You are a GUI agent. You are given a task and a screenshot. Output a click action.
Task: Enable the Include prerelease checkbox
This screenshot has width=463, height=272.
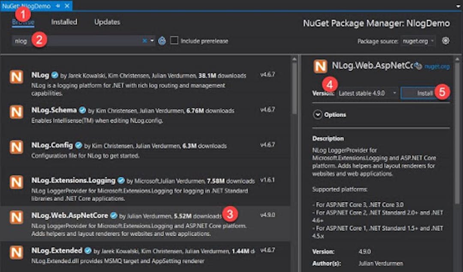(x=174, y=41)
